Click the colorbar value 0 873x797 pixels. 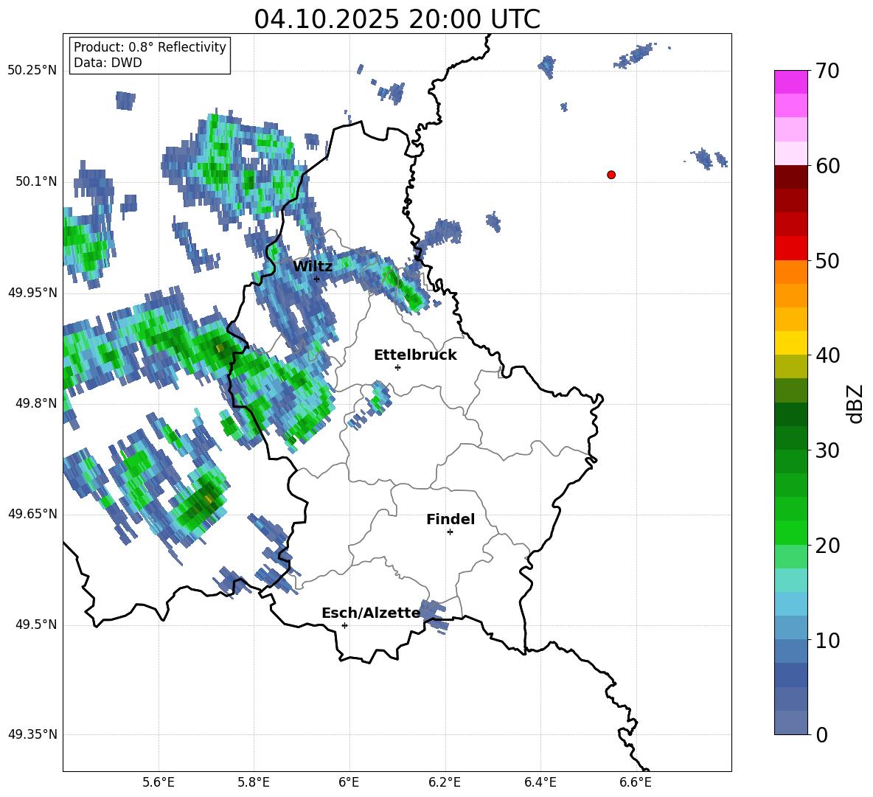(821, 735)
